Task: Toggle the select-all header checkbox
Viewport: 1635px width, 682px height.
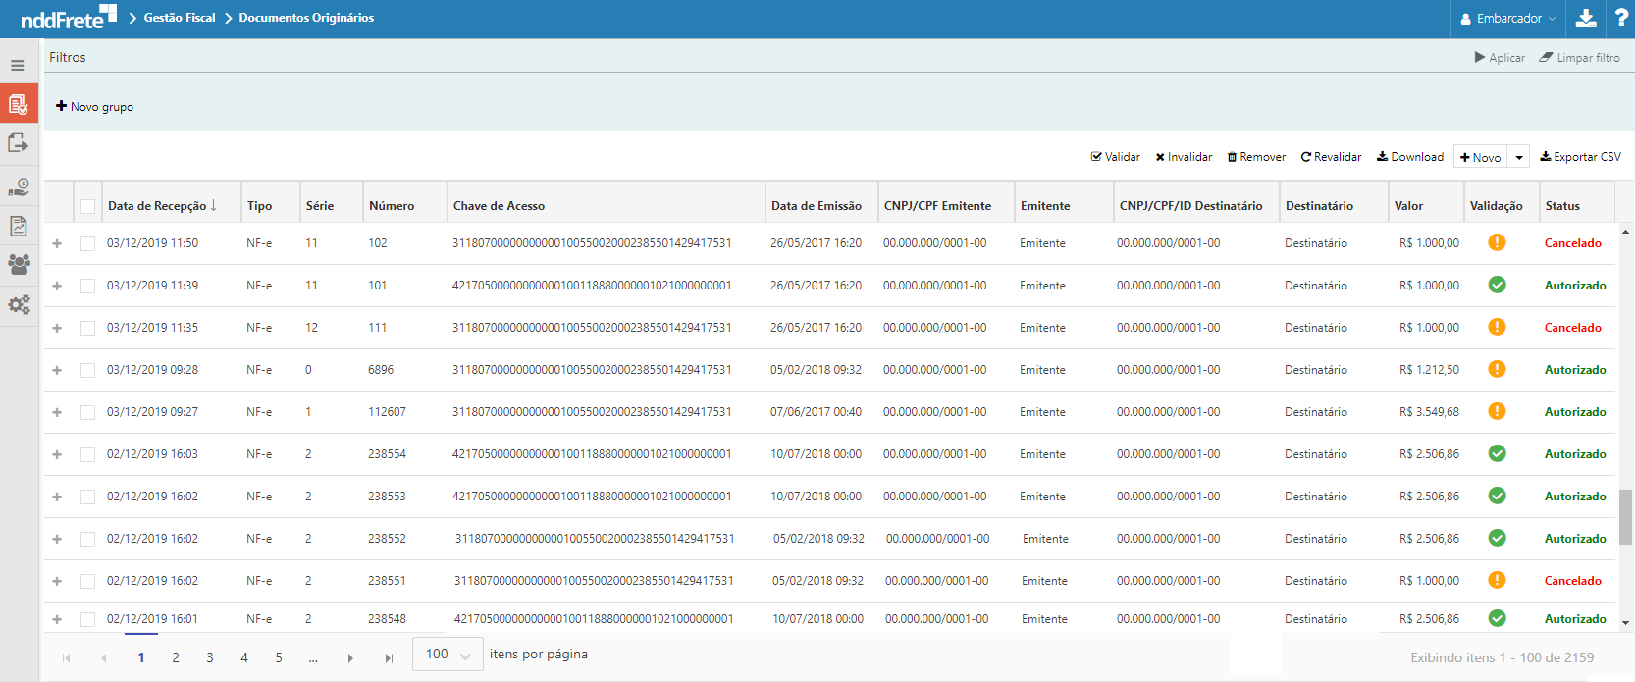Action: click(88, 206)
